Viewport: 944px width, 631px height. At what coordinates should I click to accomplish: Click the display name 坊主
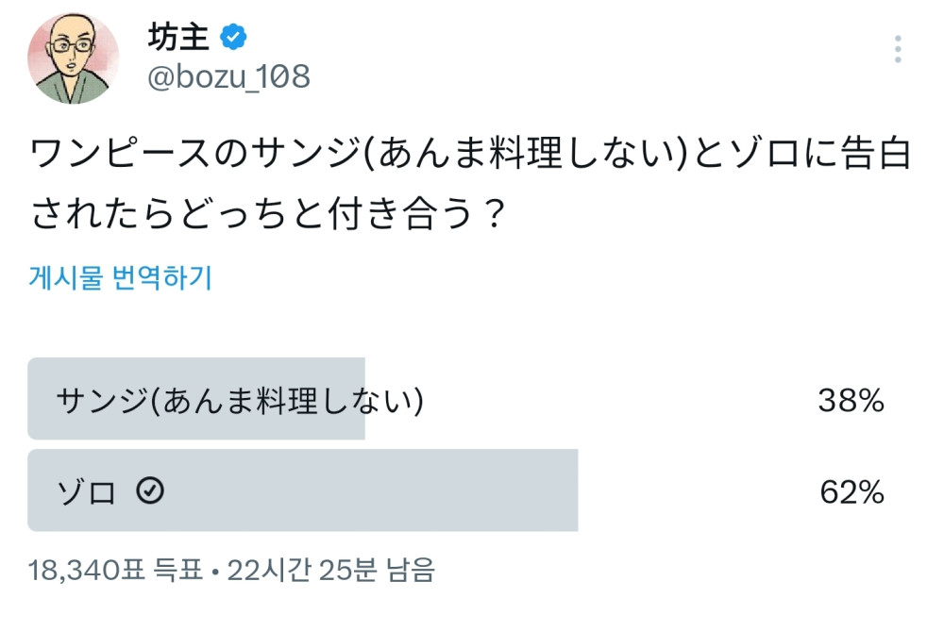[x=177, y=37]
